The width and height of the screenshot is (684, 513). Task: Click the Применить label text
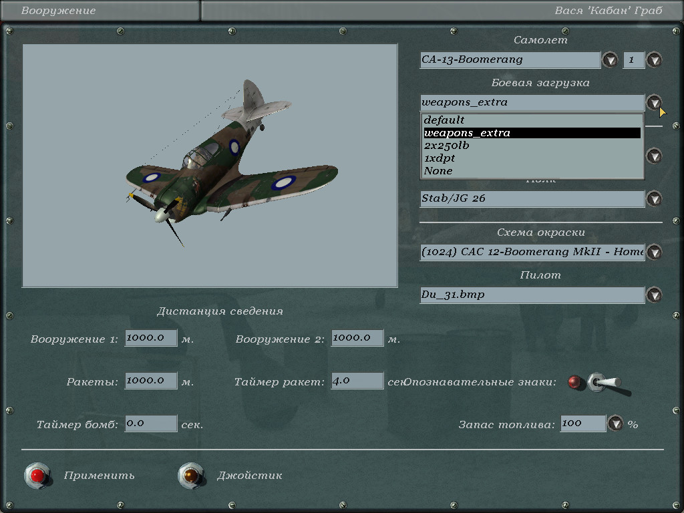point(99,476)
